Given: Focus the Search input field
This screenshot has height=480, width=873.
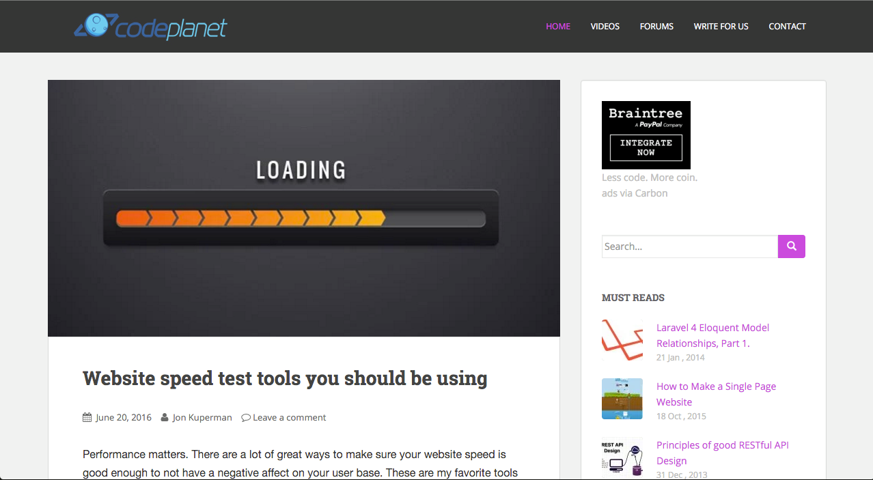Looking at the screenshot, I should click(x=690, y=246).
